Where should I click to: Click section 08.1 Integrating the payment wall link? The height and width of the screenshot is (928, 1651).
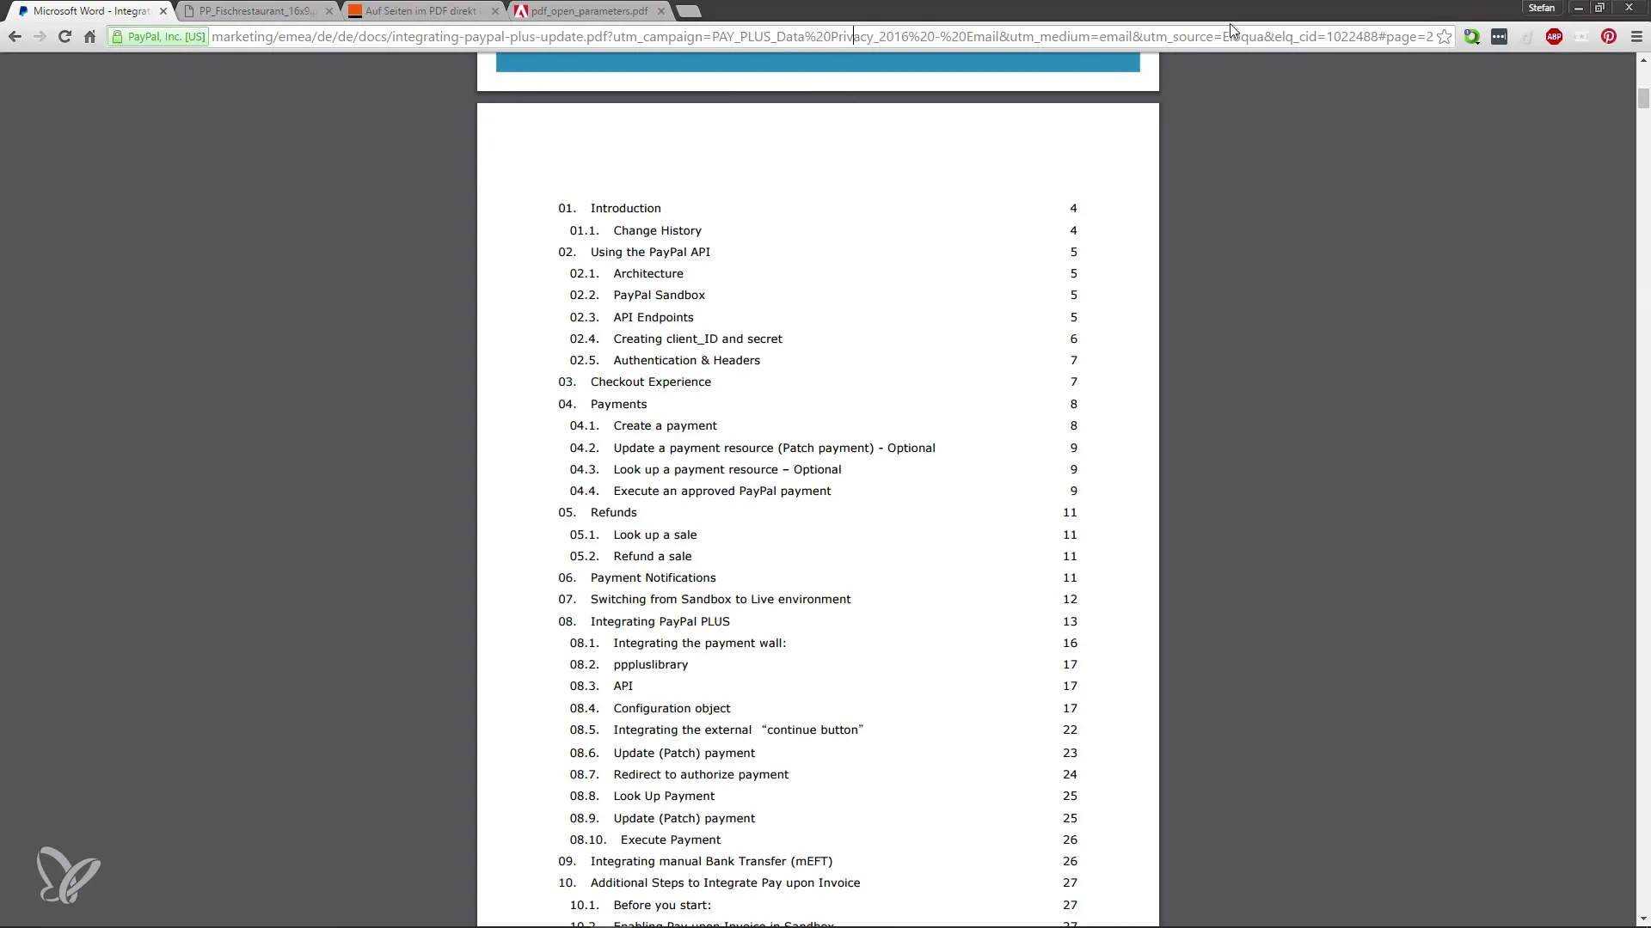pos(700,643)
